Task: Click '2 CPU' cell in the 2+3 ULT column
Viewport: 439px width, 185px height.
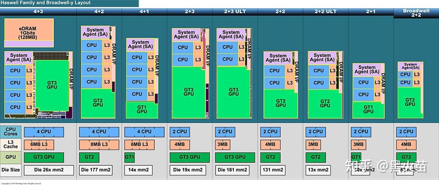Action: tap(225, 132)
